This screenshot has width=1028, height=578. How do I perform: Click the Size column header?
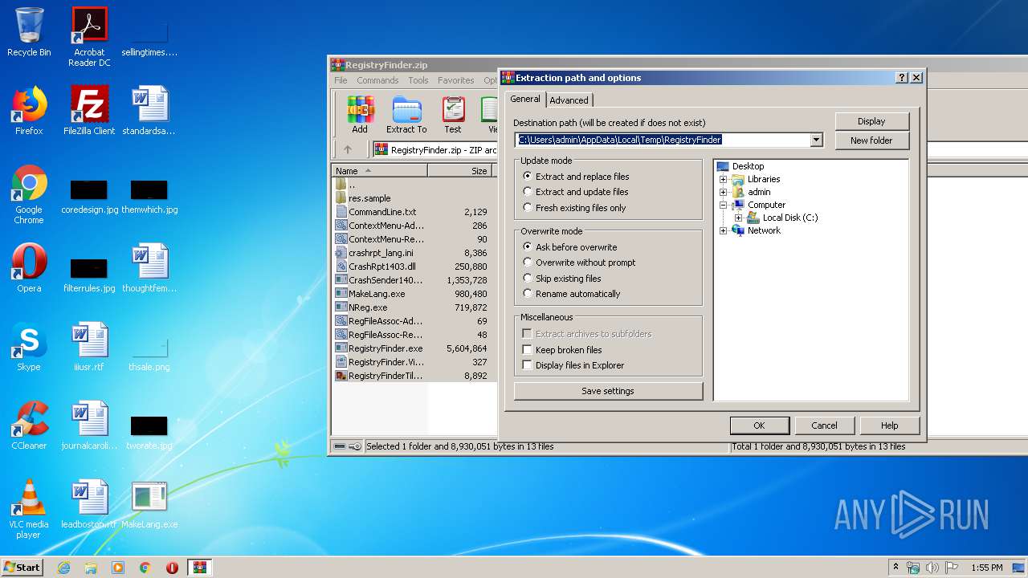click(x=459, y=171)
